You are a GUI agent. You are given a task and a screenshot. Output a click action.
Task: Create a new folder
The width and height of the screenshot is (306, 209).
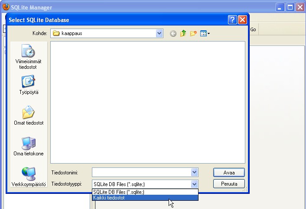[193, 33]
